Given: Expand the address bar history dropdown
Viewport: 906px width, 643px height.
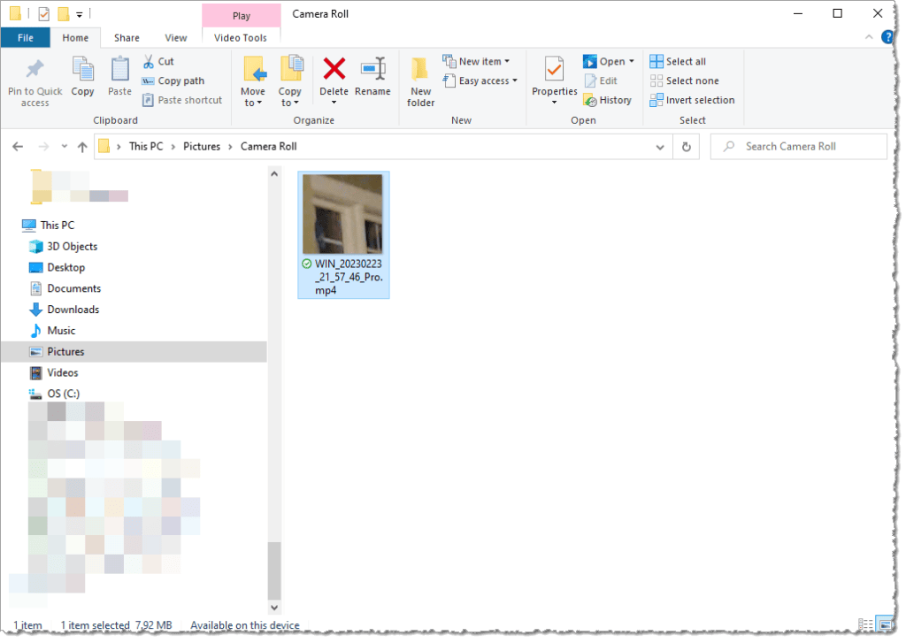Looking at the screenshot, I should (x=659, y=147).
